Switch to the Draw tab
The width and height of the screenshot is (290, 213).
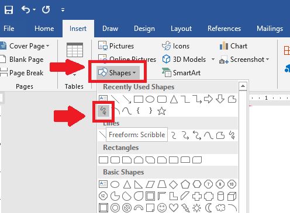pyautogui.click(x=111, y=29)
